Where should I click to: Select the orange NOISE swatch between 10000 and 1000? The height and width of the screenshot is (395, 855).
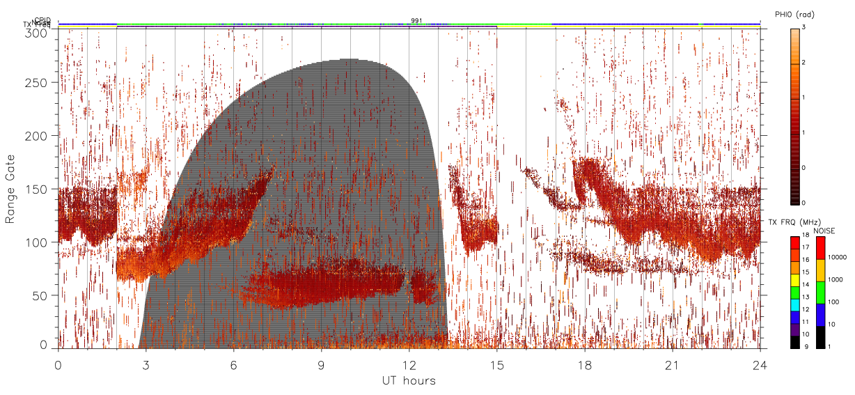pos(820,270)
